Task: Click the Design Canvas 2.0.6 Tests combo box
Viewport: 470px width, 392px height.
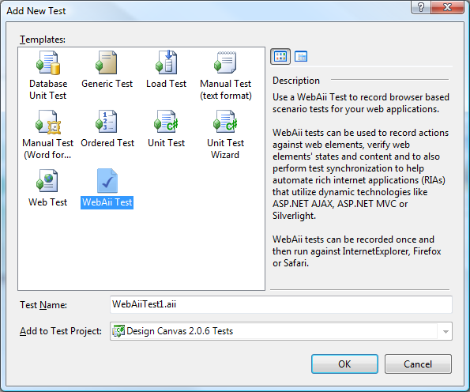Action: (281, 331)
